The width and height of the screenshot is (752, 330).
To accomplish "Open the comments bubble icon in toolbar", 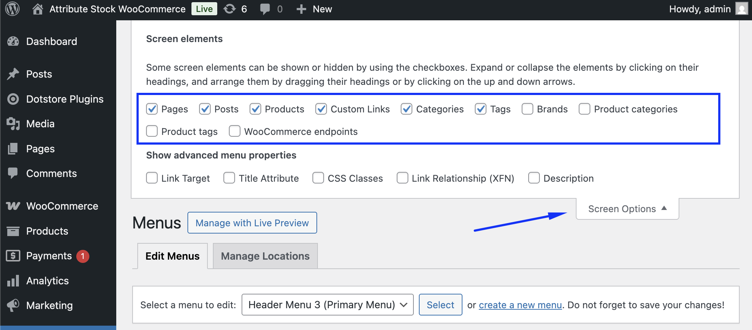I will click(265, 9).
